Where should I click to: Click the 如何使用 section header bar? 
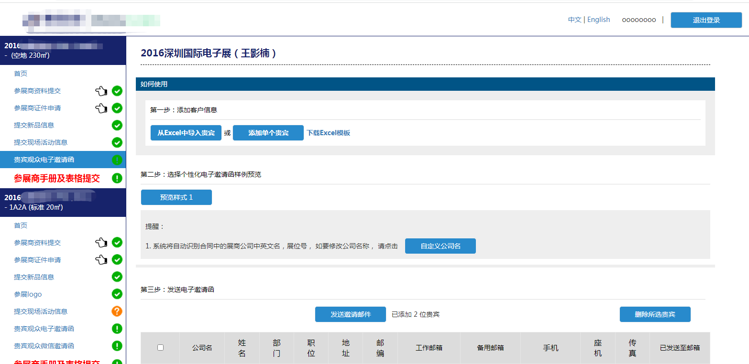coord(425,84)
